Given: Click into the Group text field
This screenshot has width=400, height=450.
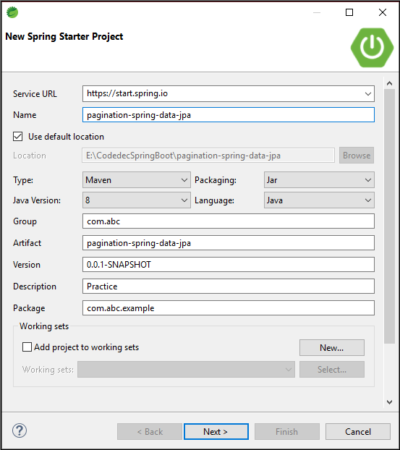Looking at the screenshot, I should click(229, 221).
